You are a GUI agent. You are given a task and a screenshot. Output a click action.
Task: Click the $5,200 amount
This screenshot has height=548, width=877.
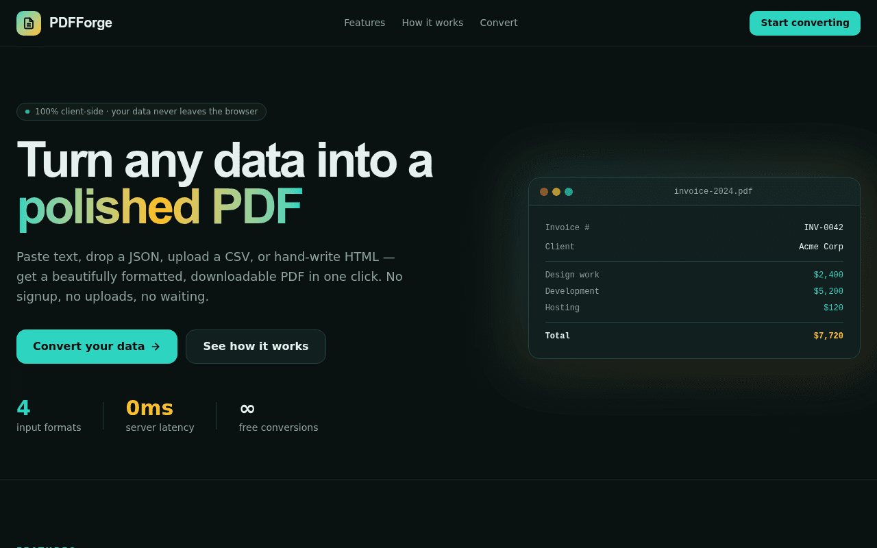point(828,292)
